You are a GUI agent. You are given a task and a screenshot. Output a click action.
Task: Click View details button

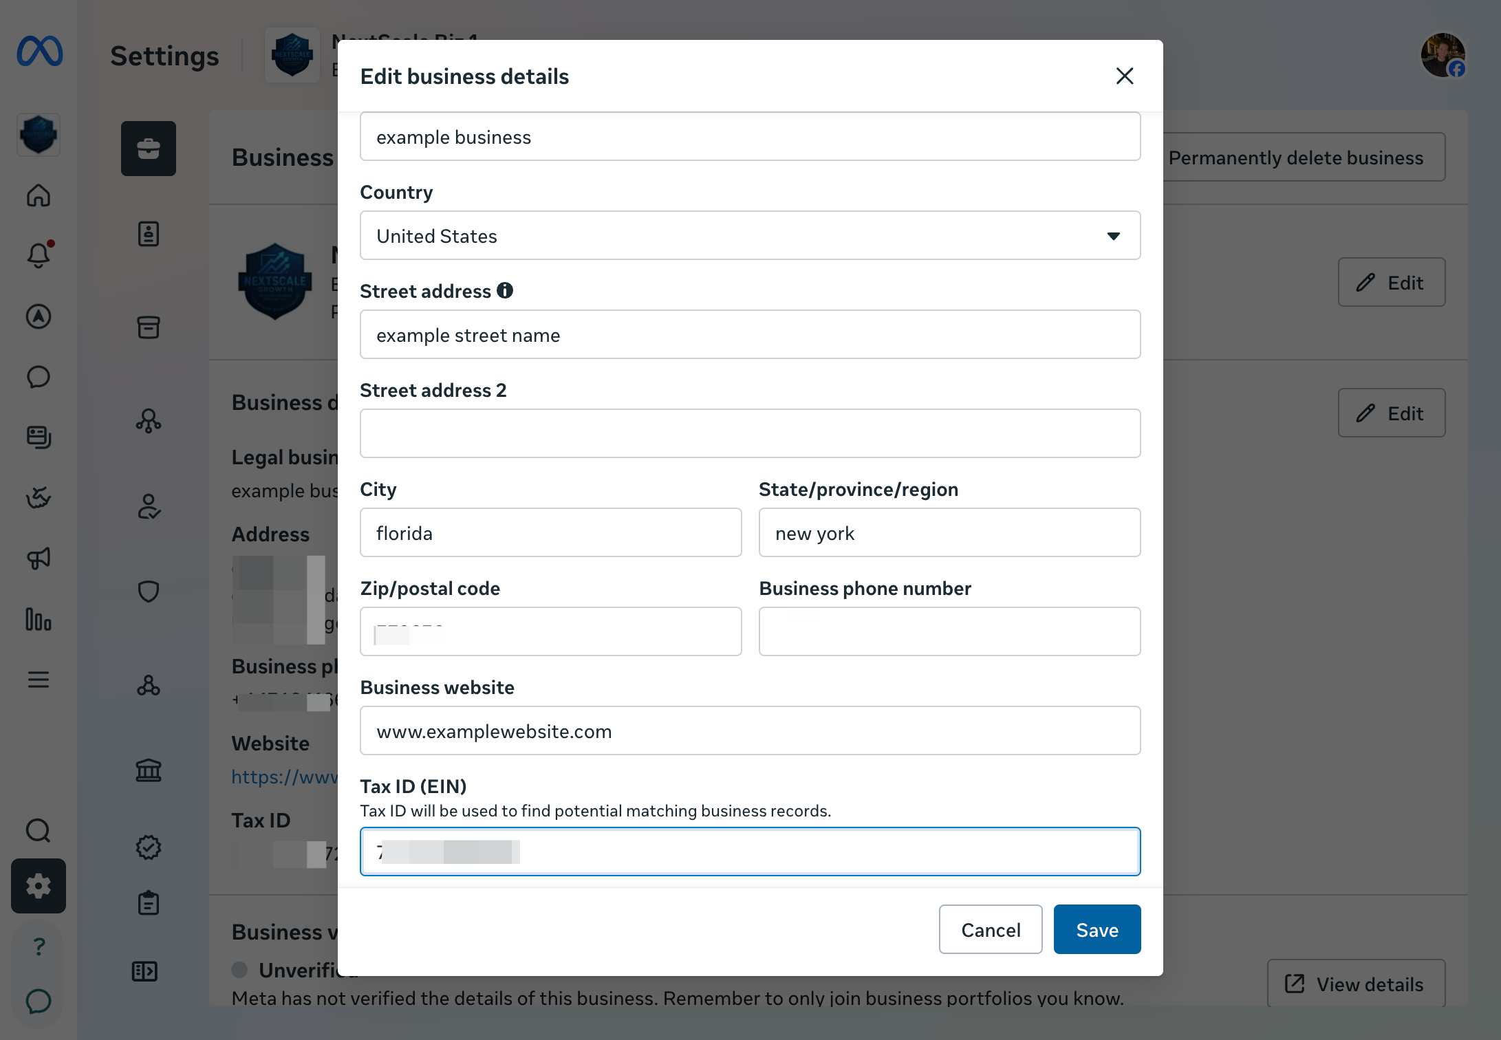pyautogui.click(x=1356, y=984)
